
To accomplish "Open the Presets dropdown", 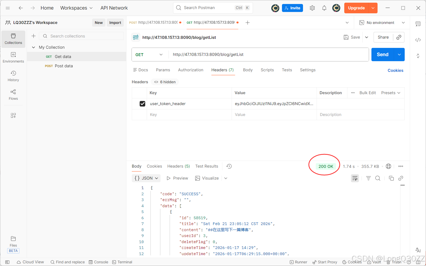I will click(x=391, y=93).
